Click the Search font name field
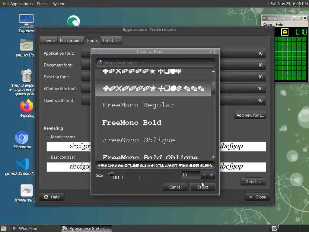The image size is (309, 232). click(x=155, y=63)
